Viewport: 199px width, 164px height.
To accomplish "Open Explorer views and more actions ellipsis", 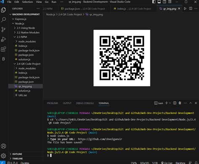I will pyautogui.click(x=38, y=8).
